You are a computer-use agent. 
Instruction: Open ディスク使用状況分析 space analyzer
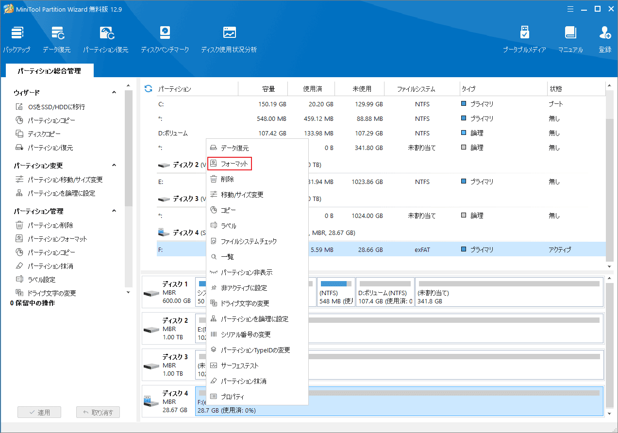229,39
